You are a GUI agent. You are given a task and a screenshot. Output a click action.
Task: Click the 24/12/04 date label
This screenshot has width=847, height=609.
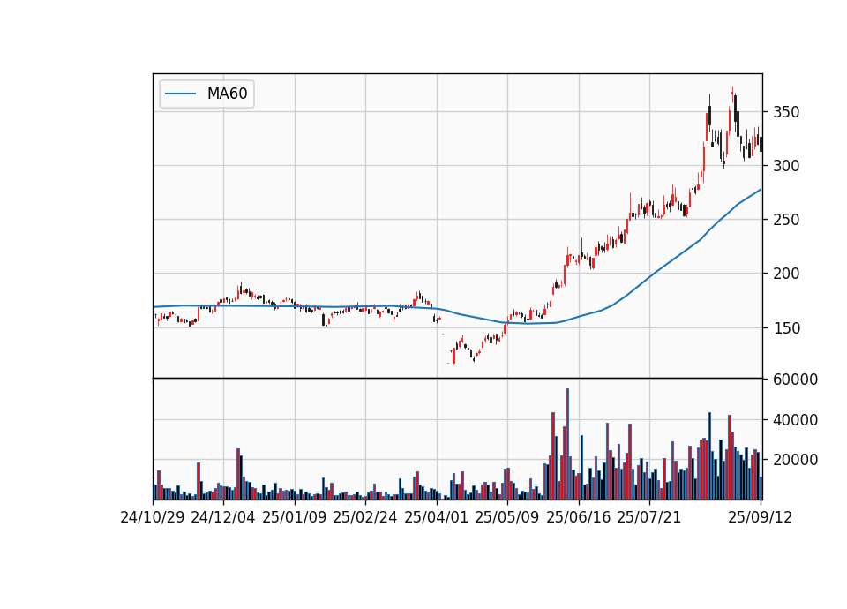click(223, 517)
